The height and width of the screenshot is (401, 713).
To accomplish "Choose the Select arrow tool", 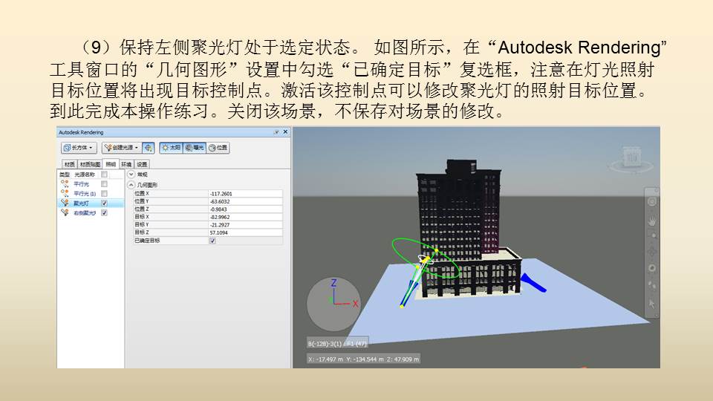I will click(x=651, y=303).
